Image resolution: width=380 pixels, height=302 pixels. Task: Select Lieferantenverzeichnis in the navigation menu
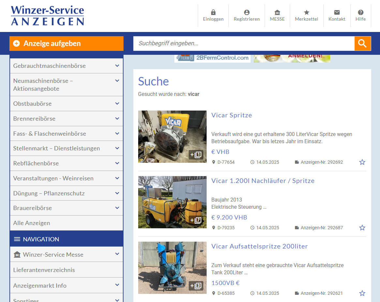tap(44, 270)
